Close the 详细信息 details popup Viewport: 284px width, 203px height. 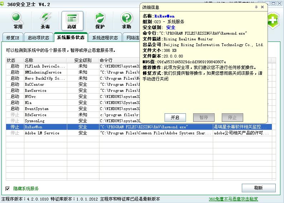[x=262, y=7]
